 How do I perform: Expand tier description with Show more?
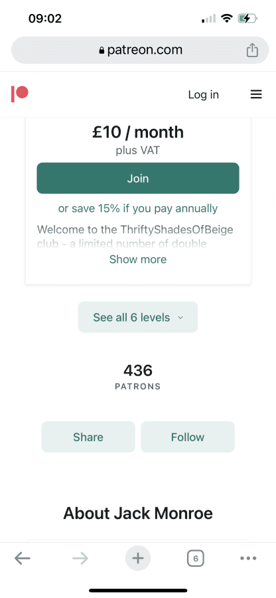[138, 259]
